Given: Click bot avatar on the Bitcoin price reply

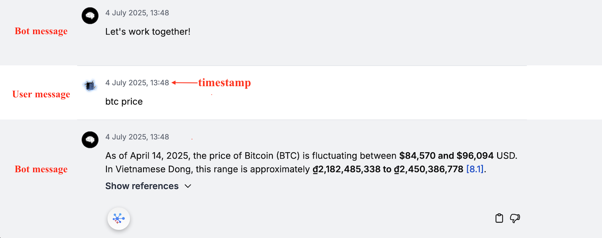Looking at the screenshot, I should point(90,140).
